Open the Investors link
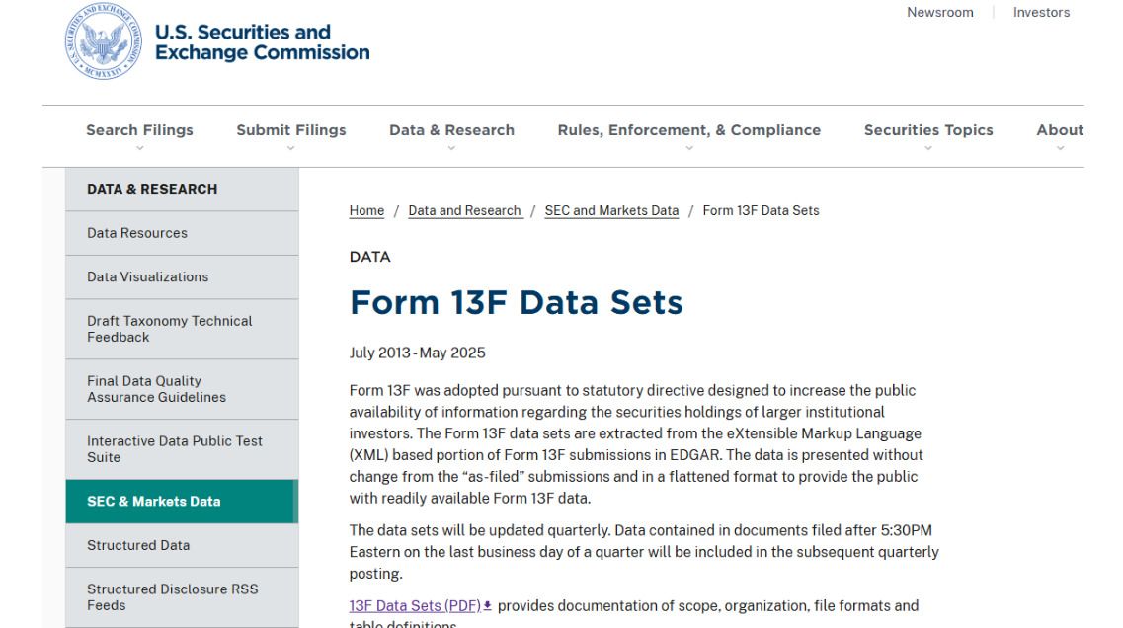This screenshot has width=1123, height=628. pos(1041,12)
